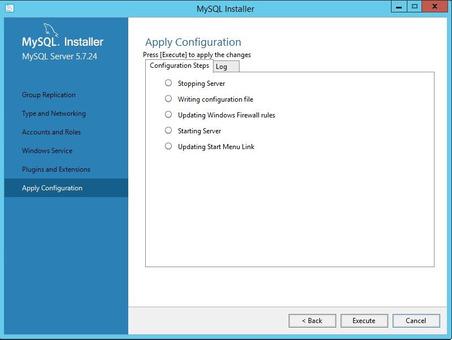Click the Execute button
Screen dimensions: 452x340
(364, 321)
